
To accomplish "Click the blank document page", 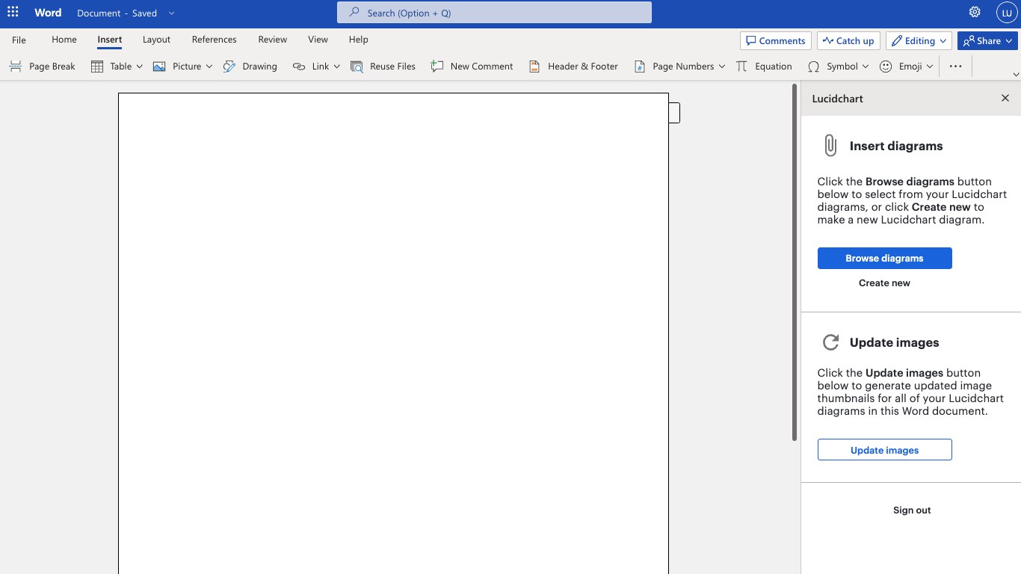I will tap(393, 333).
